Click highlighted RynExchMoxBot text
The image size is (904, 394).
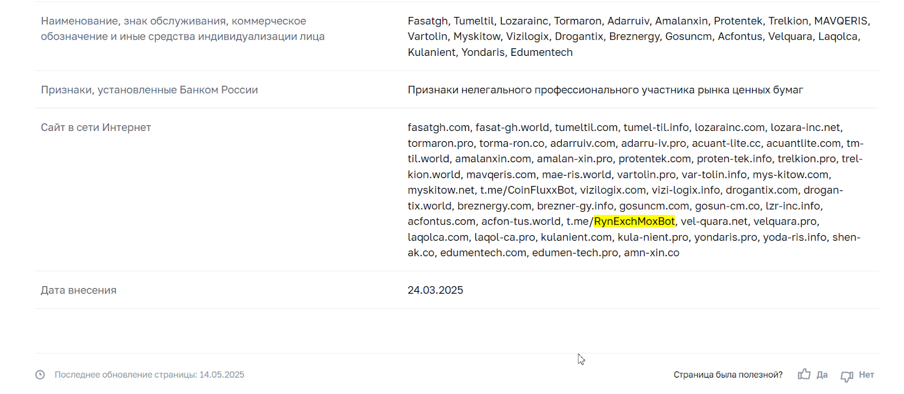[x=634, y=221]
